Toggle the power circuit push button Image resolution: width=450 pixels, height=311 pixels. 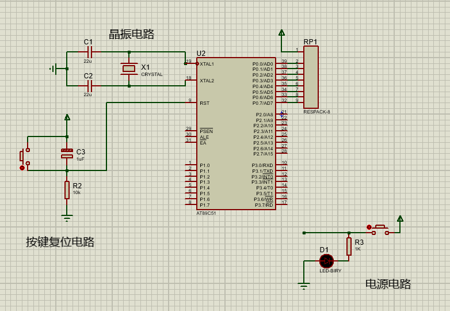tap(380, 230)
